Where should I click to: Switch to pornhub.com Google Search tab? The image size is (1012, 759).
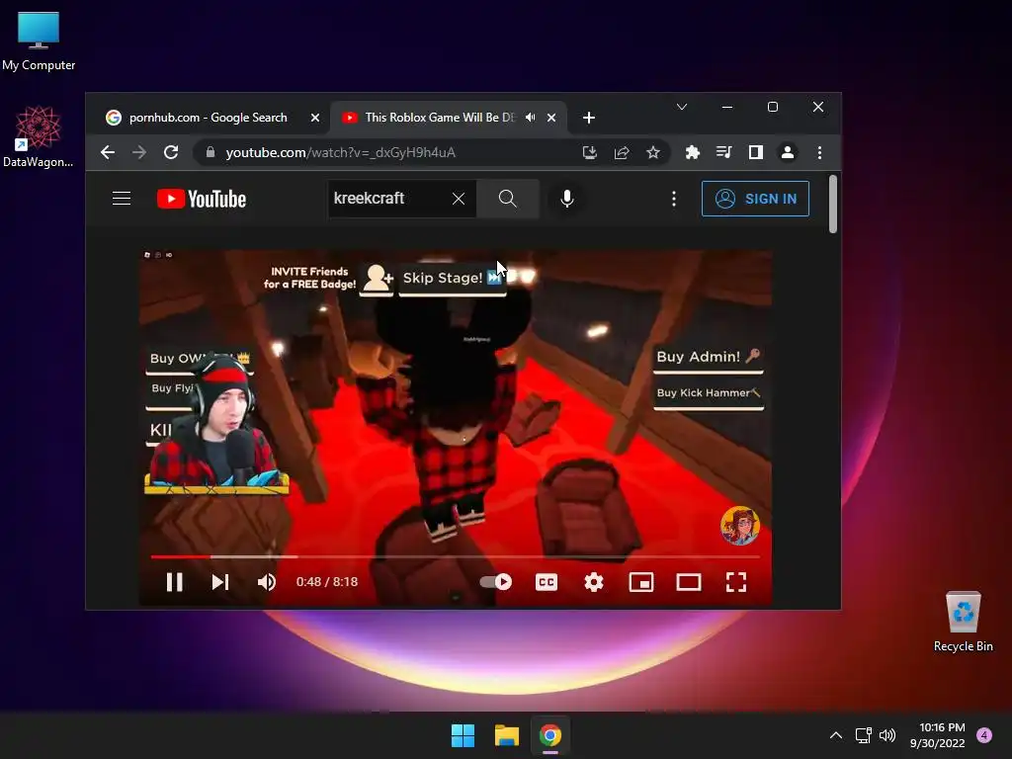207,118
